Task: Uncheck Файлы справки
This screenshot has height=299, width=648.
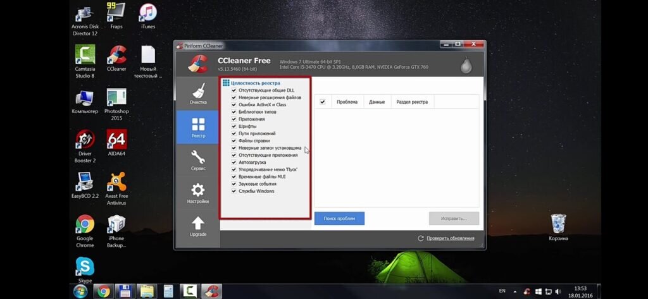Action: 234,141
